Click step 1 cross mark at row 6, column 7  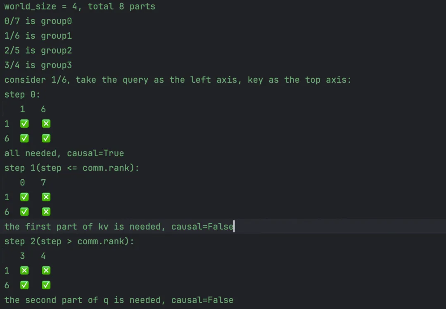(x=46, y=212)
